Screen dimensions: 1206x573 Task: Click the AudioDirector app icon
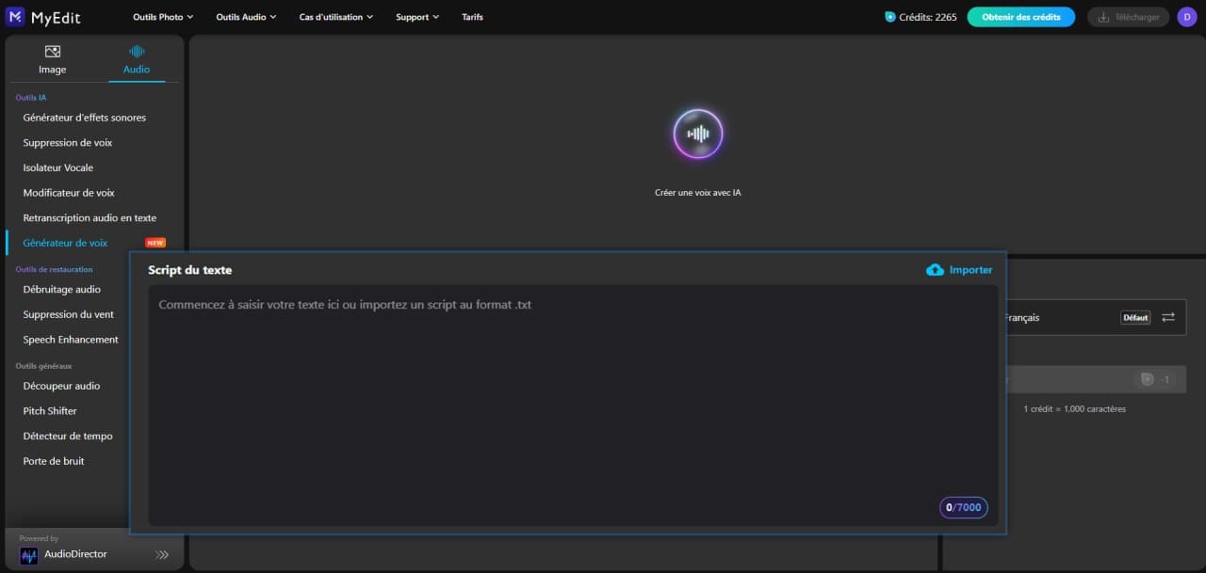(29, 554)
